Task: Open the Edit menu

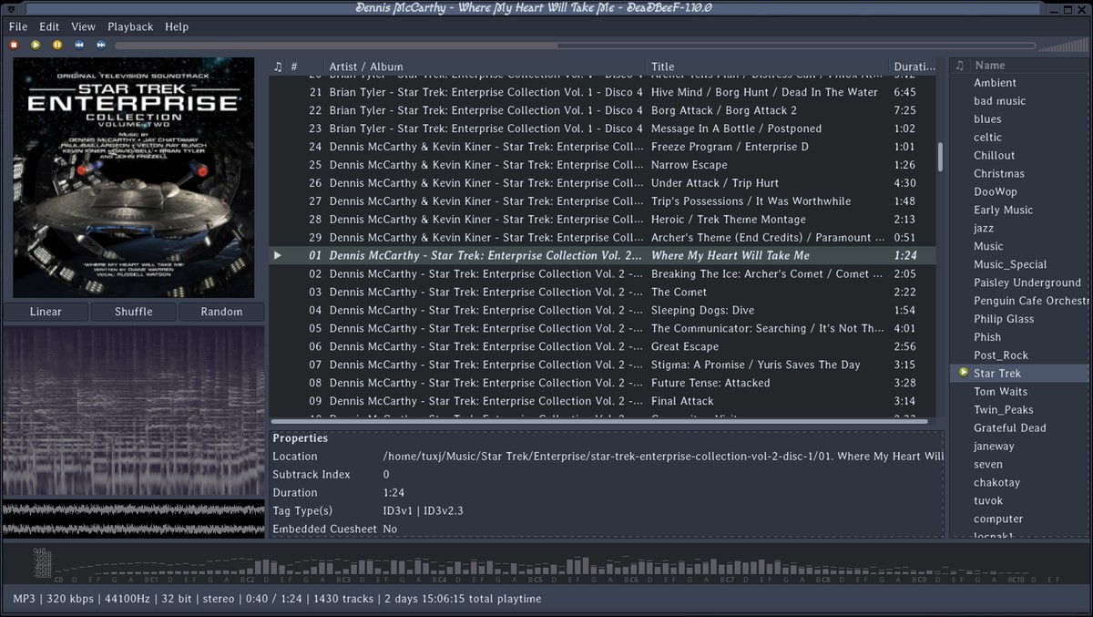Action: tap(49, 26)
